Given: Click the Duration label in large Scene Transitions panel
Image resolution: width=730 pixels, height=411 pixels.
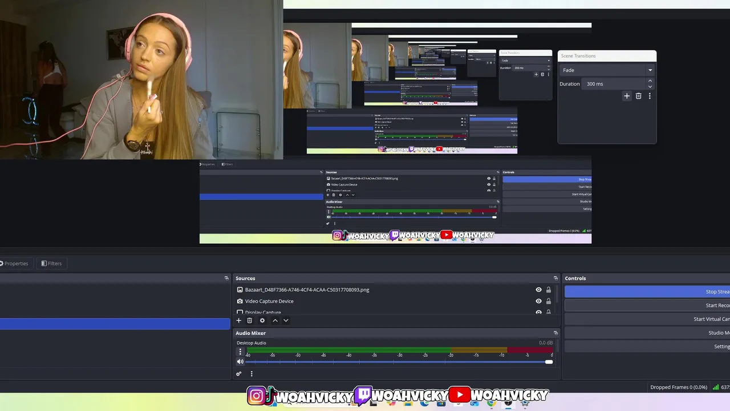Looking at the screenshot, I should click(569, 84).
